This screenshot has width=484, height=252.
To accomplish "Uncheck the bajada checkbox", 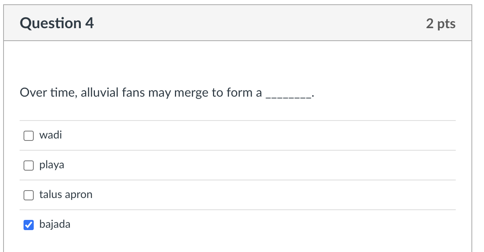I will (29, 225).
